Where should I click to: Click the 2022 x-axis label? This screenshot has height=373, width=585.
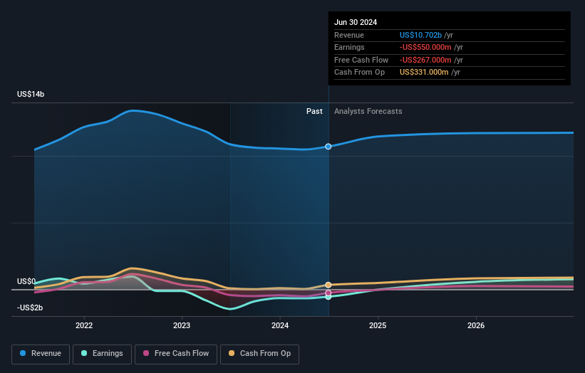point(84,325)
